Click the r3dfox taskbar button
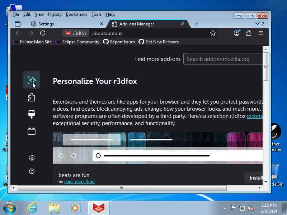 coord(99,208)
